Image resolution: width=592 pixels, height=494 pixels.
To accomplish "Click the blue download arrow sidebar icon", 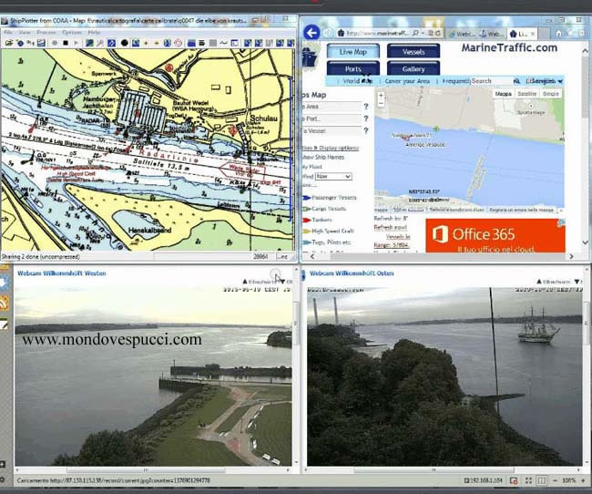I will [5, 283].
